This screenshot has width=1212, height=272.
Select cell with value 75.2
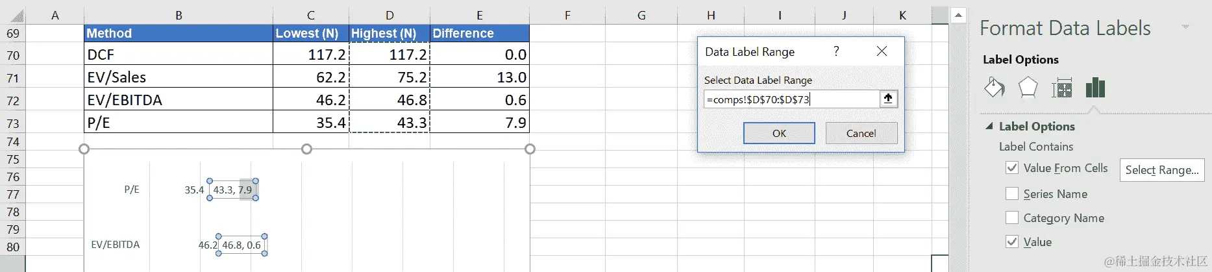390,77
